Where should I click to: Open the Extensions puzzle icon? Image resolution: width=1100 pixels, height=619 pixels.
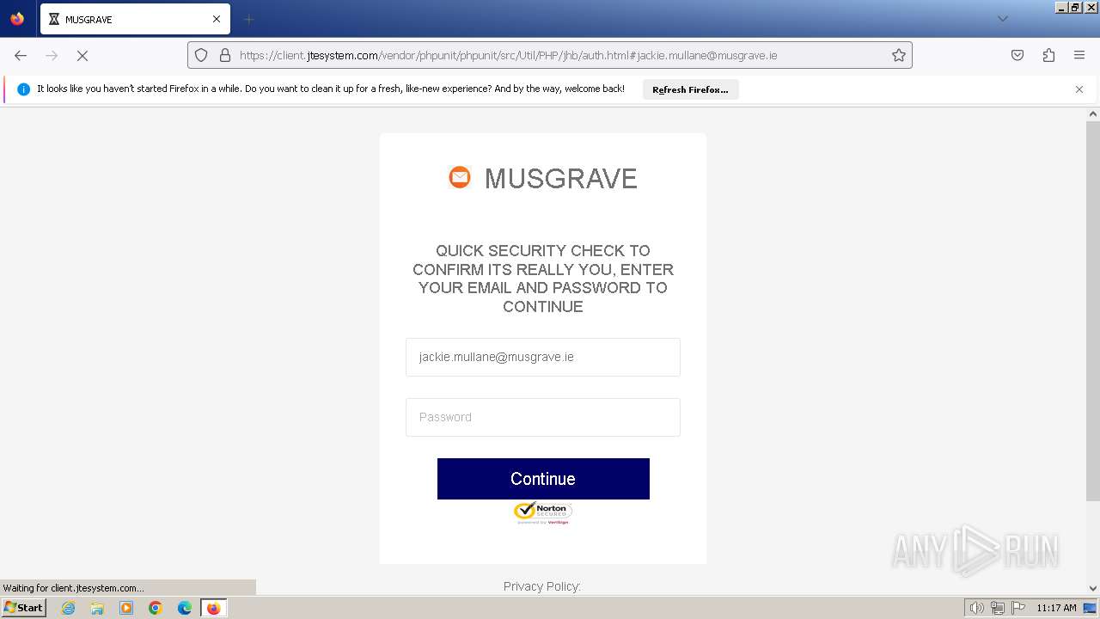[x=1048, y=55]
